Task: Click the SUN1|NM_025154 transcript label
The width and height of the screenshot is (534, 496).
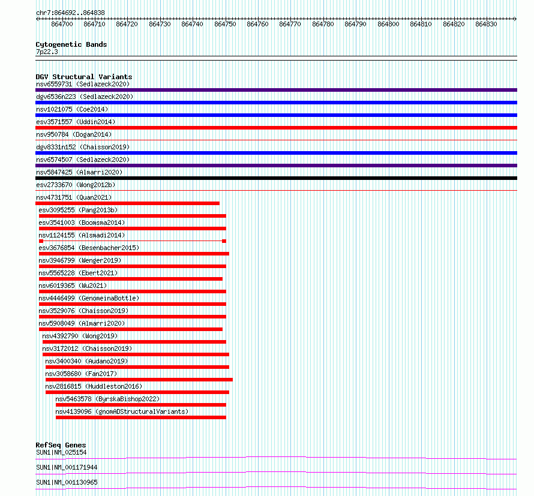Action: (61, 452)
